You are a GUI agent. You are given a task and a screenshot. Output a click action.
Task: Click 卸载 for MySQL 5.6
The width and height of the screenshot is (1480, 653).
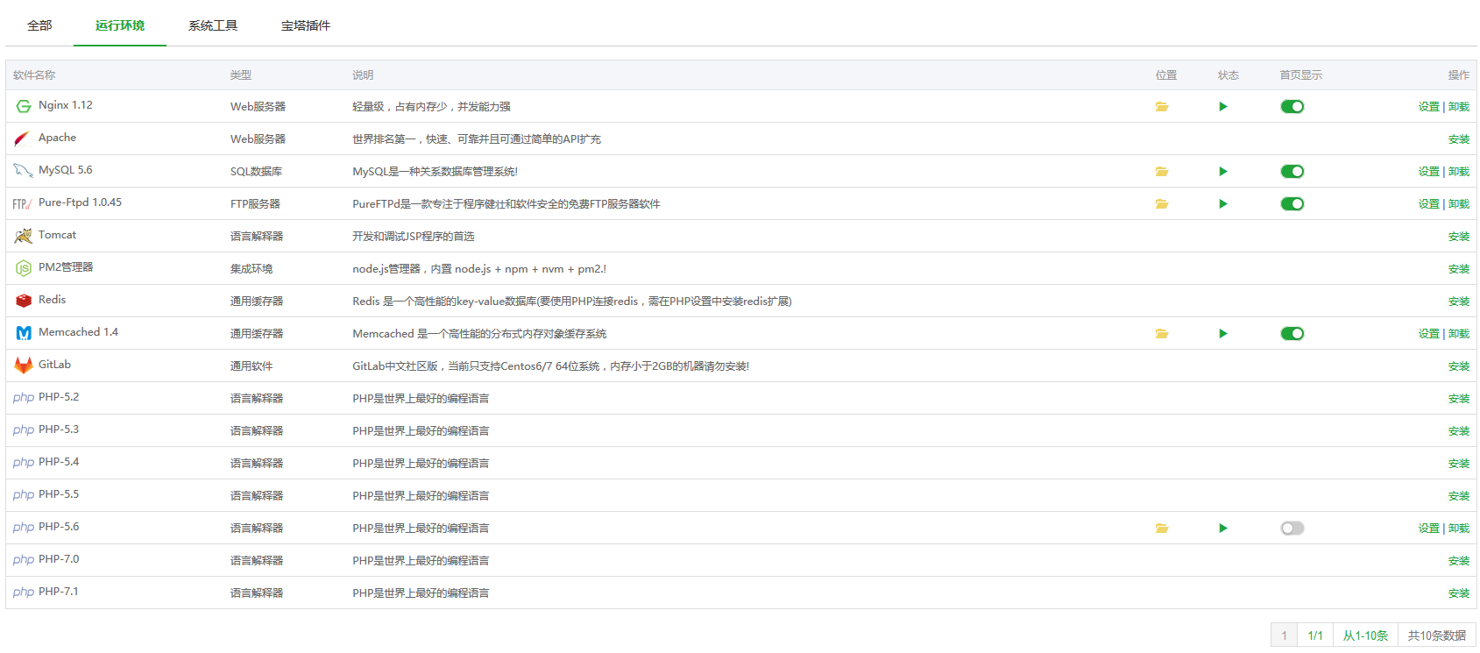click(x=1459, y=172)
